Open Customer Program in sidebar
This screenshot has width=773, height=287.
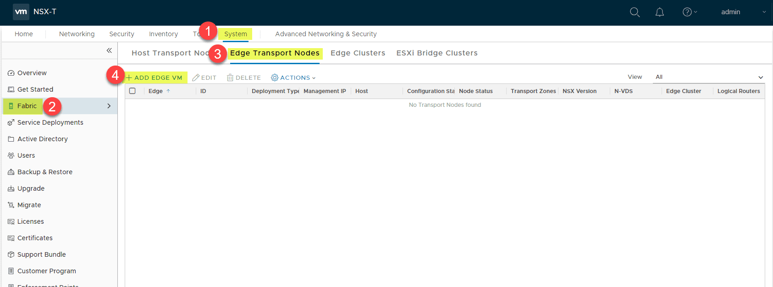47,271
